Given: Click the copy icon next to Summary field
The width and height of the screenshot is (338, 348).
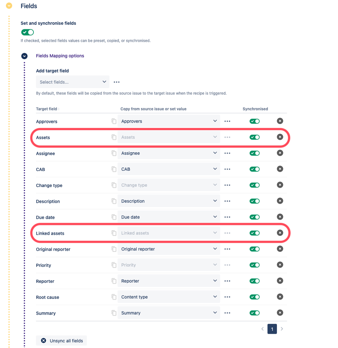Looking at the screenshot, I should pyautogui.click(x=114, y=312).
